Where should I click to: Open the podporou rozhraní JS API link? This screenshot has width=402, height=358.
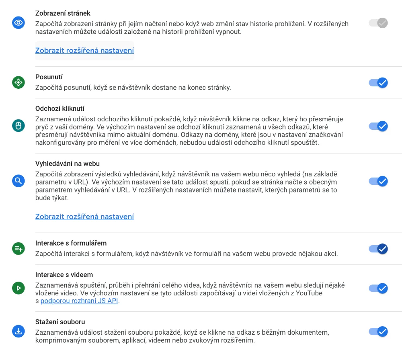click(79, 301)
